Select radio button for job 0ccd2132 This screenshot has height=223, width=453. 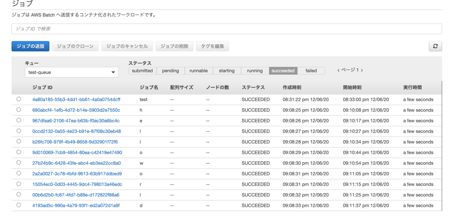[18, 131]
